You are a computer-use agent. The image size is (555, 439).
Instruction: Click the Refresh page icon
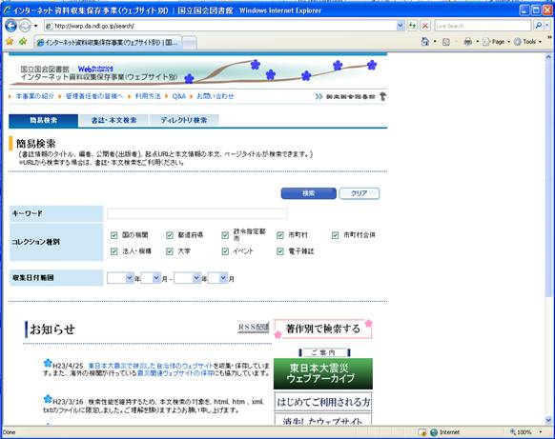pos(412,26)
